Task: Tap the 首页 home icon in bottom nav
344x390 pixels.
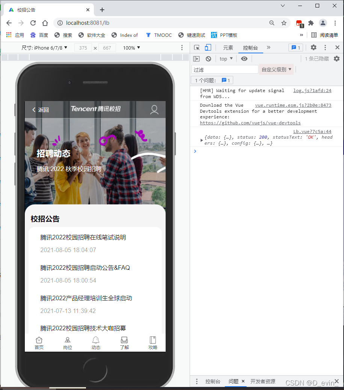Action: [39, 343]
